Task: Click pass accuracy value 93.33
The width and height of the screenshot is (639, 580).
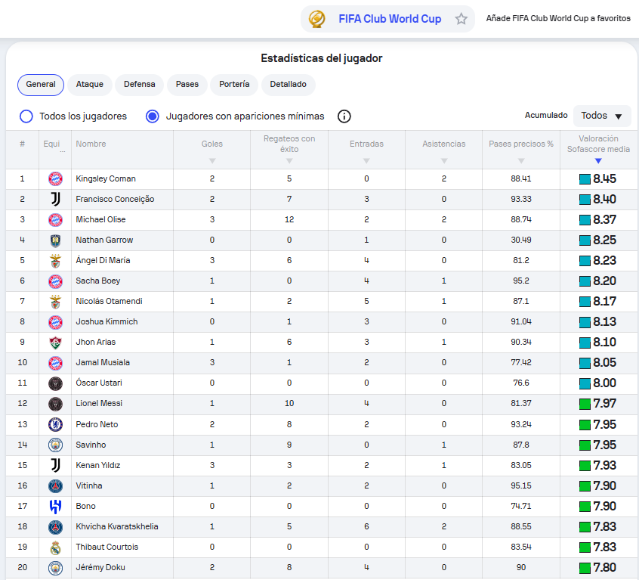Action: 521,199
